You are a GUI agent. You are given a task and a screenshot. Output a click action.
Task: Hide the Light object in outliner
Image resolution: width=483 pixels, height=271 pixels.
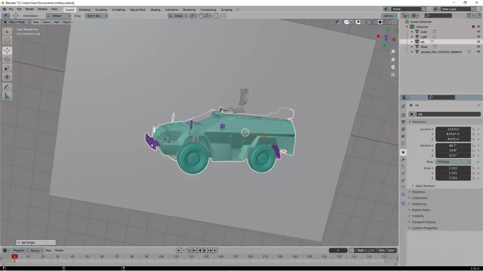tap(479, 37)
